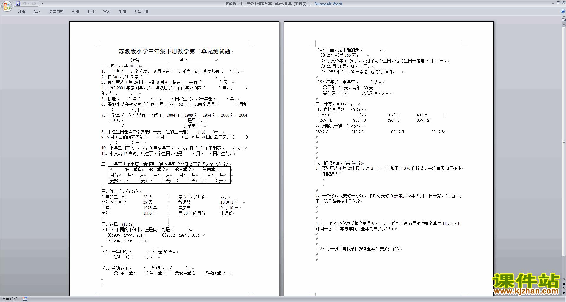This screenshot has width=566, height=302.
Task: Switch to the 引用 tab
Action: click(75, 11)
